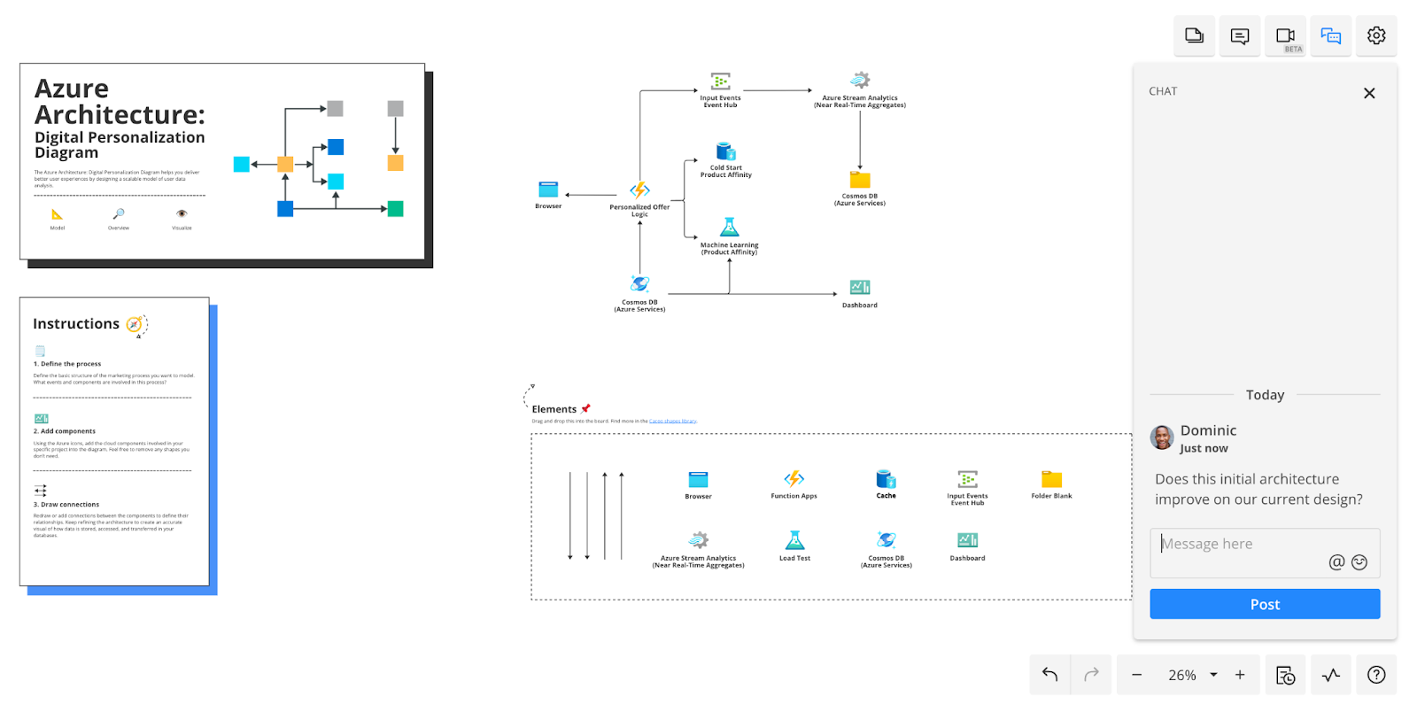Select Azure Stream Analytics in Elements
The height and width of the screenshot is (712, 1417).
pyautogui.click(x=699, y=540)
